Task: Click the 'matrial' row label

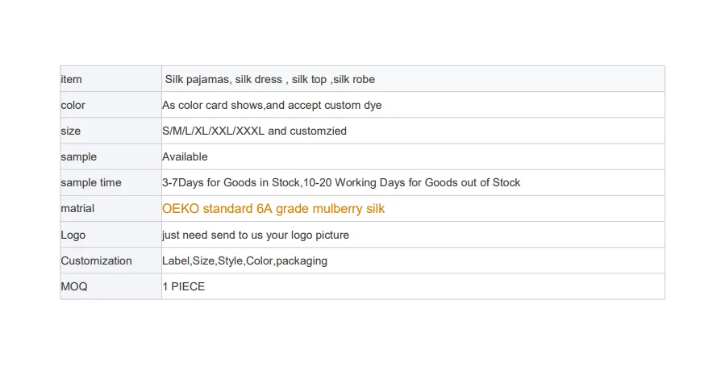Action: [77, 208]
